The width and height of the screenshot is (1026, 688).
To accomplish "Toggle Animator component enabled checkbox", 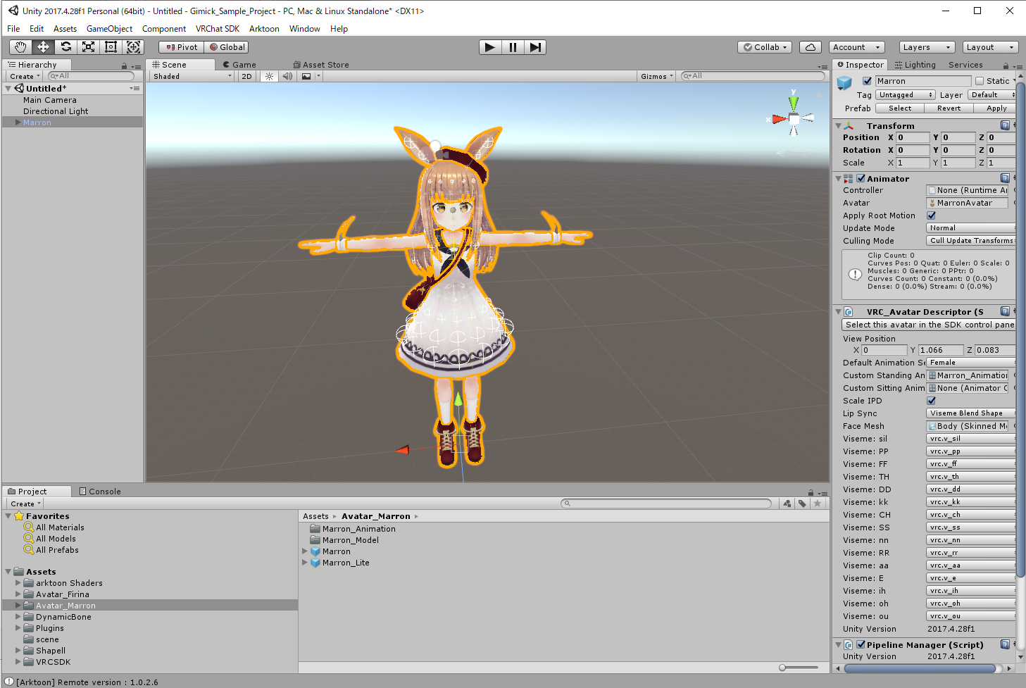I will (x=861, y=178).
